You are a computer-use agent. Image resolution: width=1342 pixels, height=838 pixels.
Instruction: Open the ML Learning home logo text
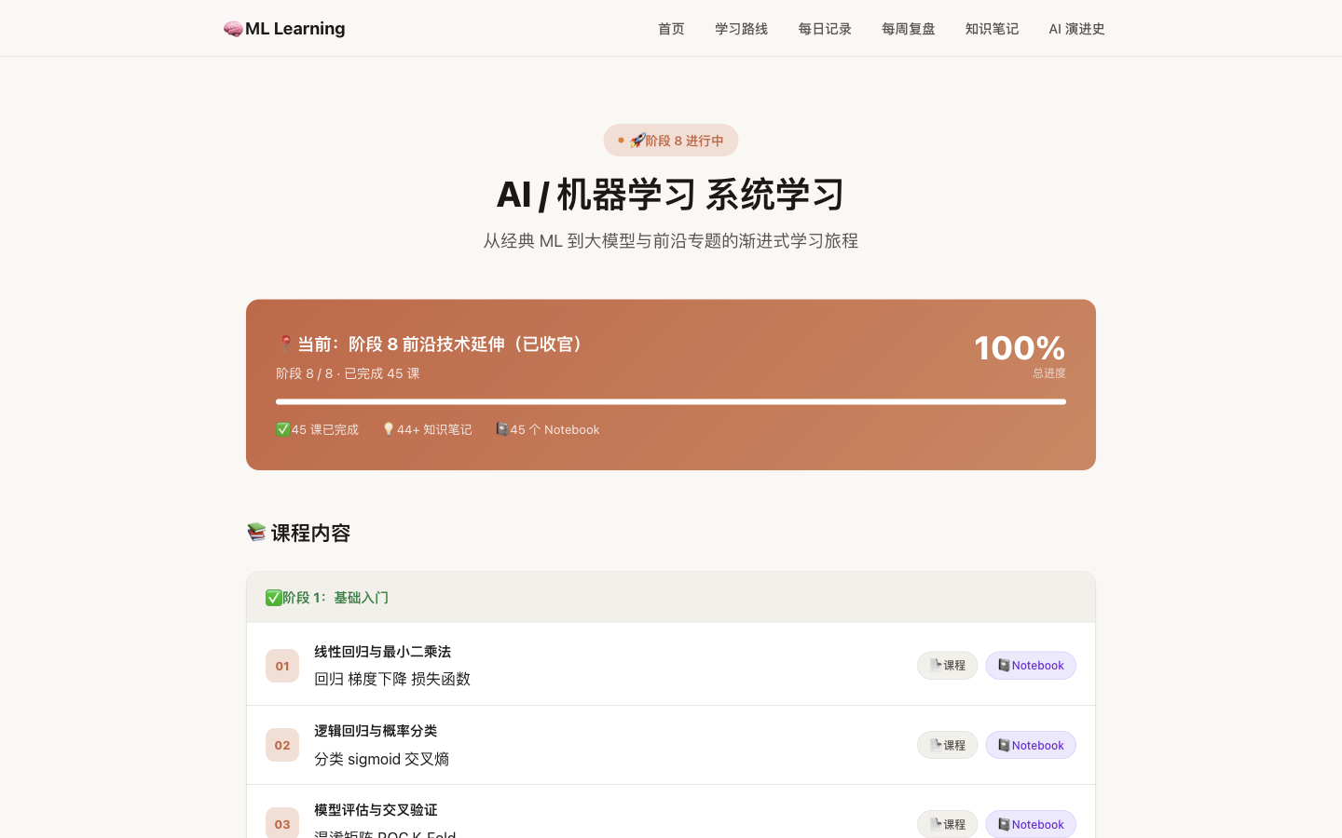click(294, 29)
